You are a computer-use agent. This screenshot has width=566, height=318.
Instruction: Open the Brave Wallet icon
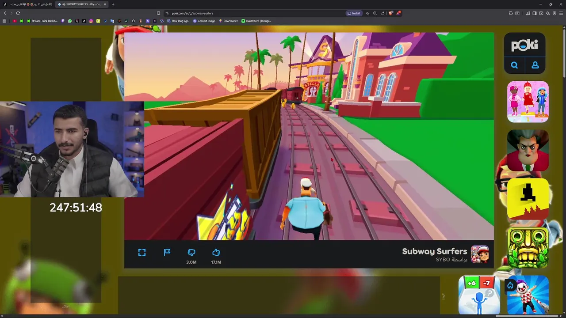(541, 13)
